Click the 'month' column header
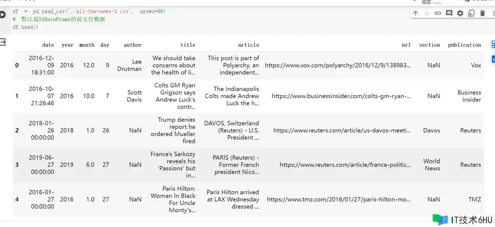This screenshot has height=227, width=495. (87, 45)
